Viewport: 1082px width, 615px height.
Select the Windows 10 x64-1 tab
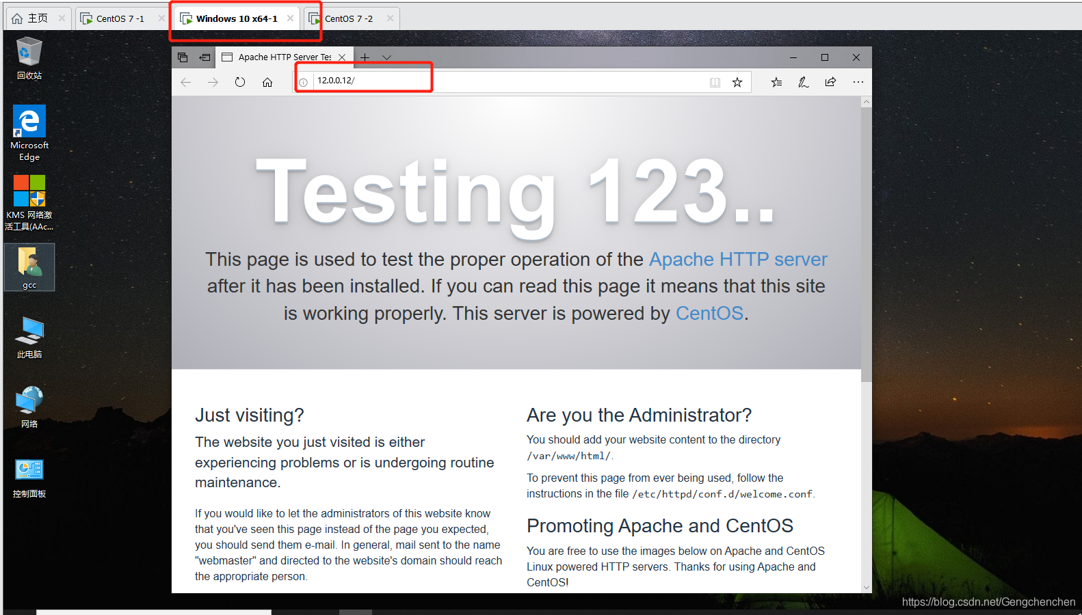click(237, 18)
